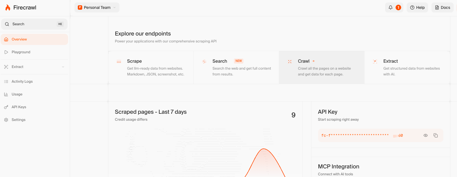Click the API Keys key icon in sidebar
Screen dimensions: 457x177
6,107
